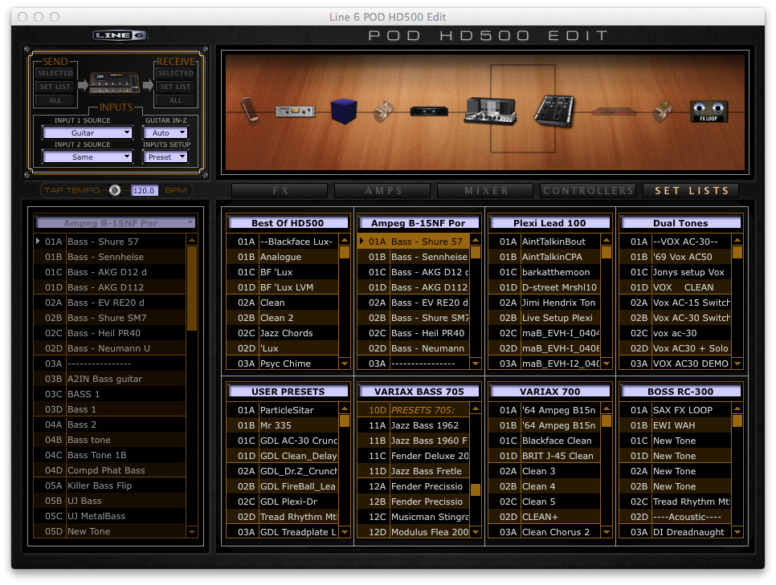Select Best Of HD500 setlist header

[x=288, y=223]
